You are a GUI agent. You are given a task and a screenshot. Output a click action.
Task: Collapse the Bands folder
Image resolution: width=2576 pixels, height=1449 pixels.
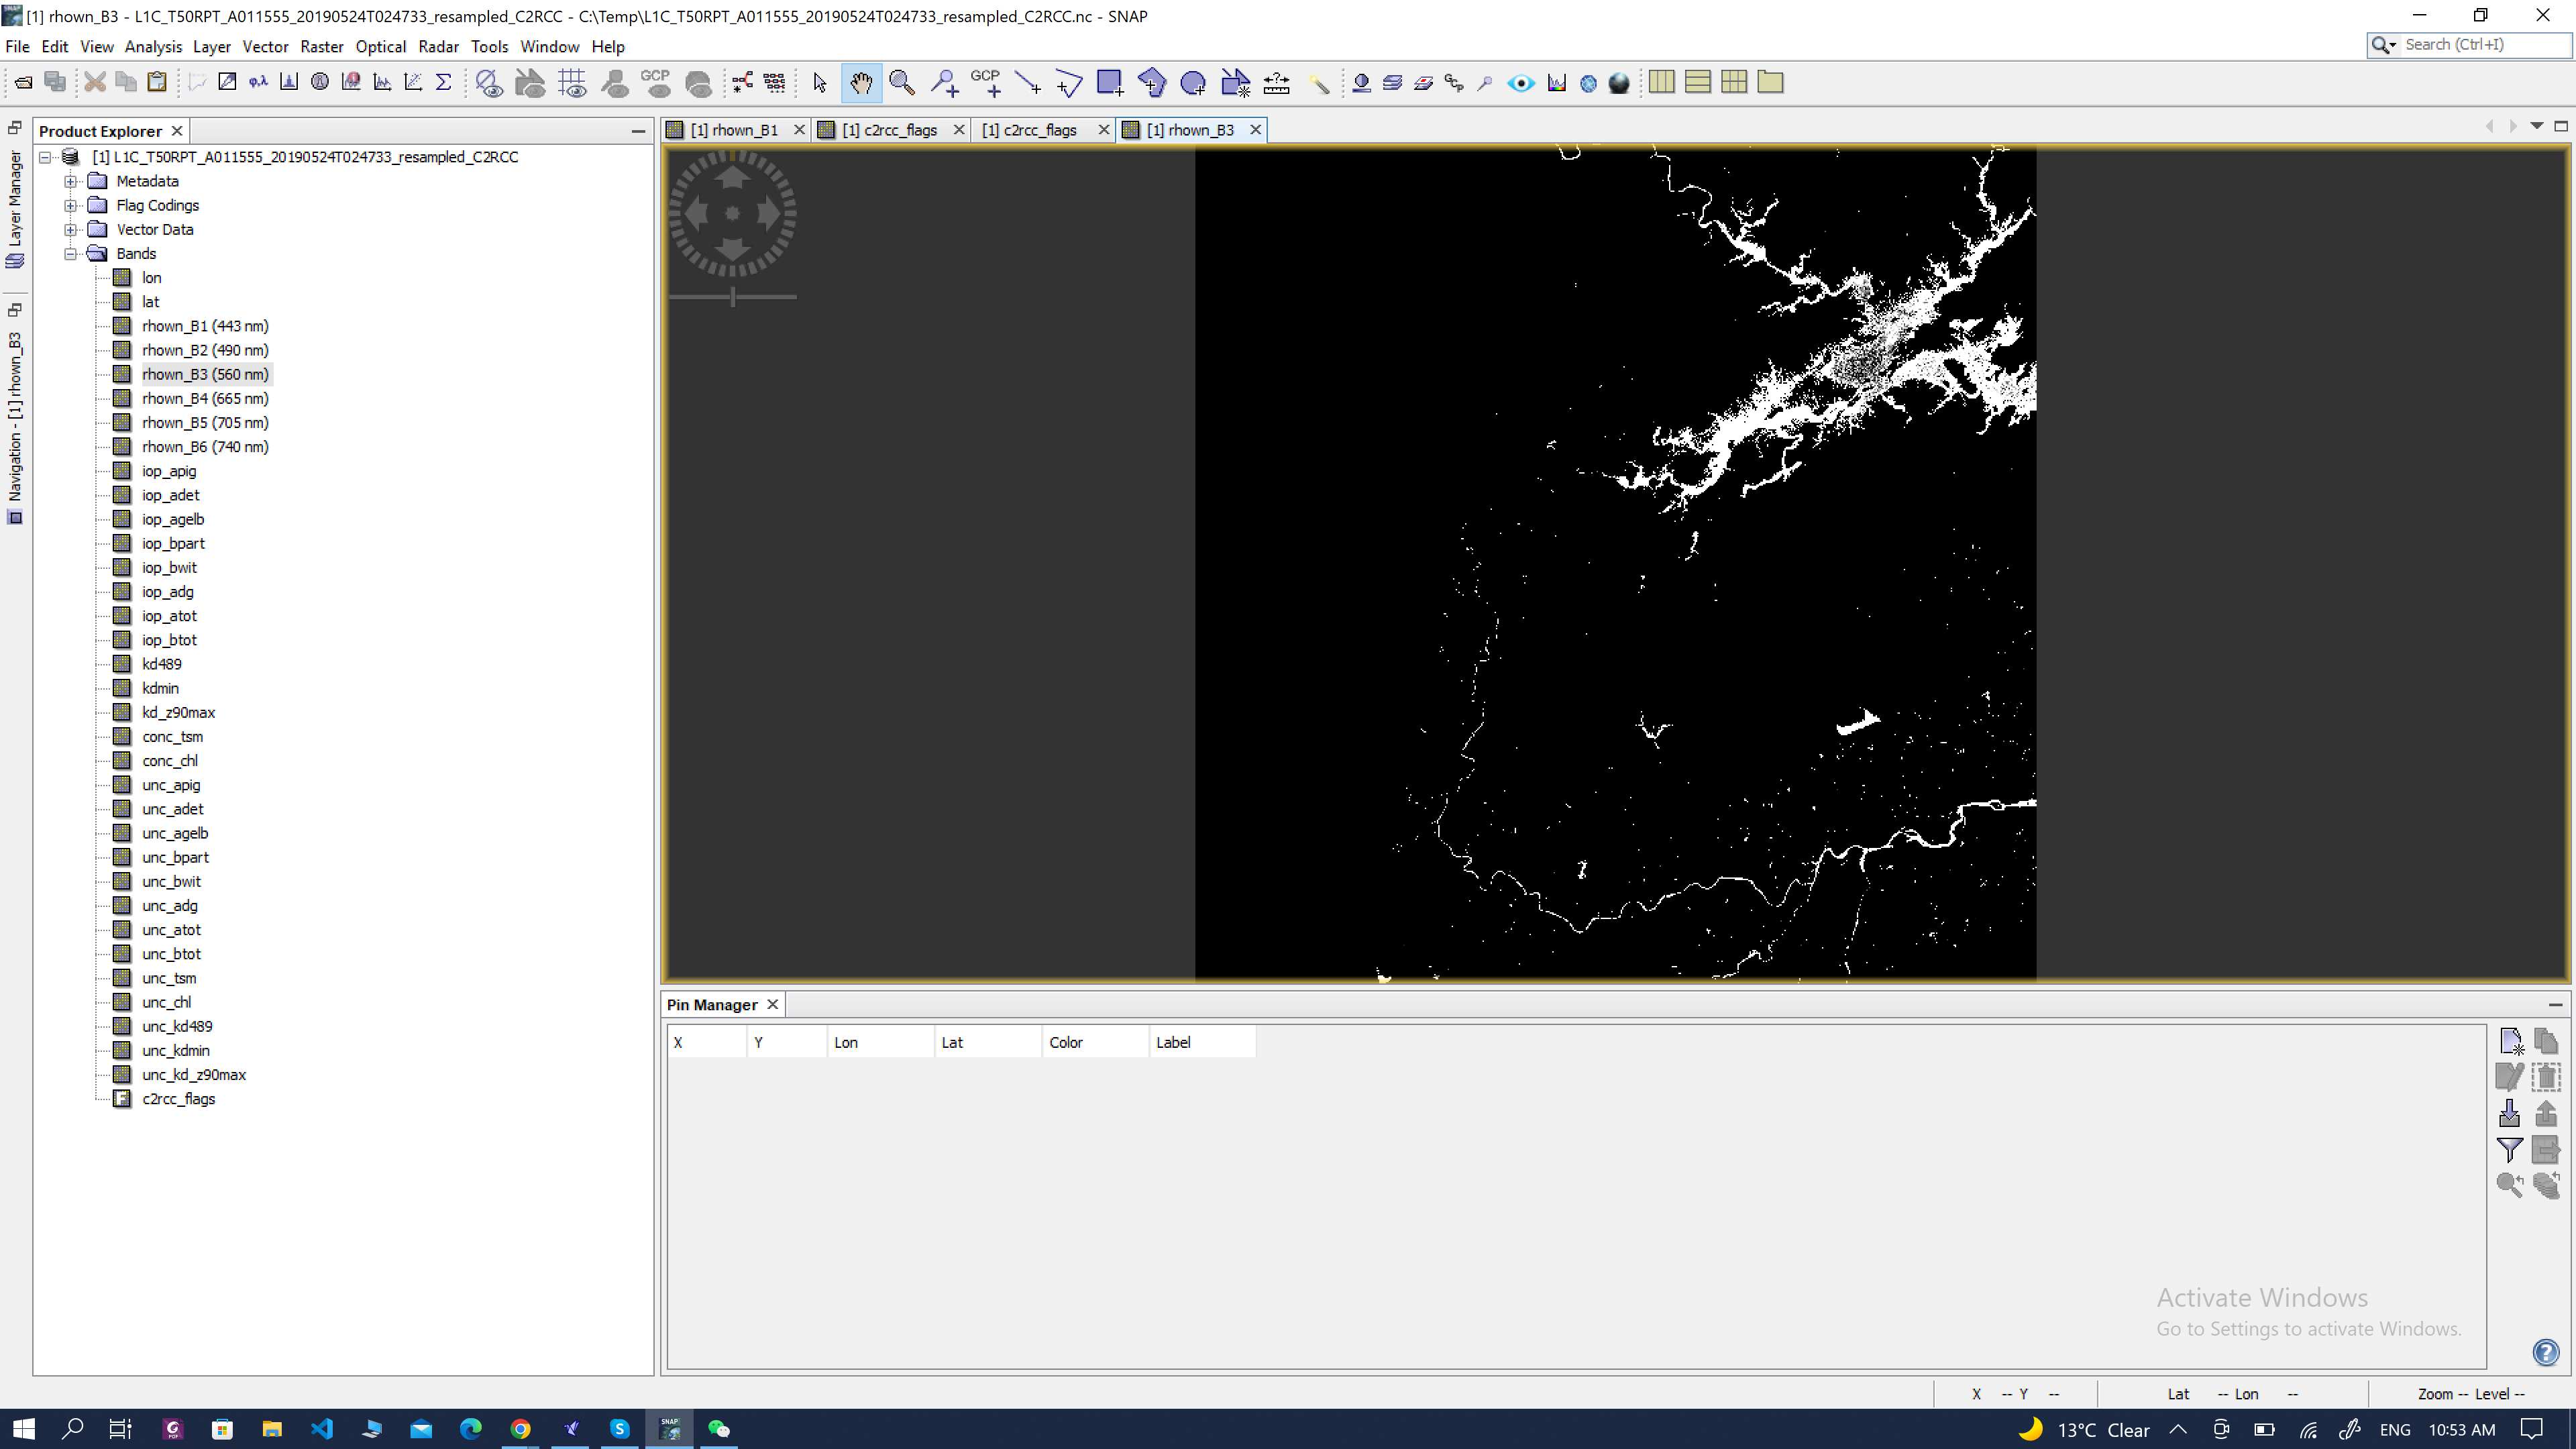pyautogui.click(x=70, y=253)
